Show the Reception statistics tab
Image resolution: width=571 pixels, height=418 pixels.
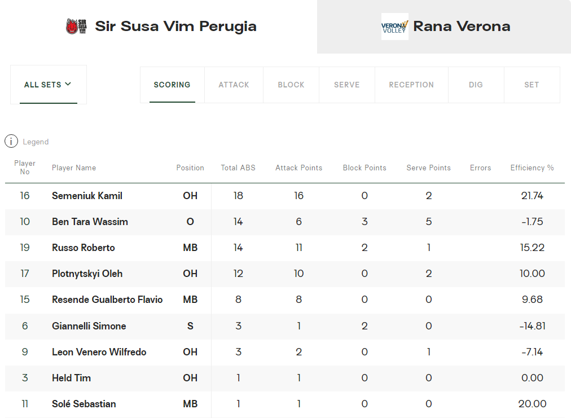pyautogui.click(x=411, y=85)
